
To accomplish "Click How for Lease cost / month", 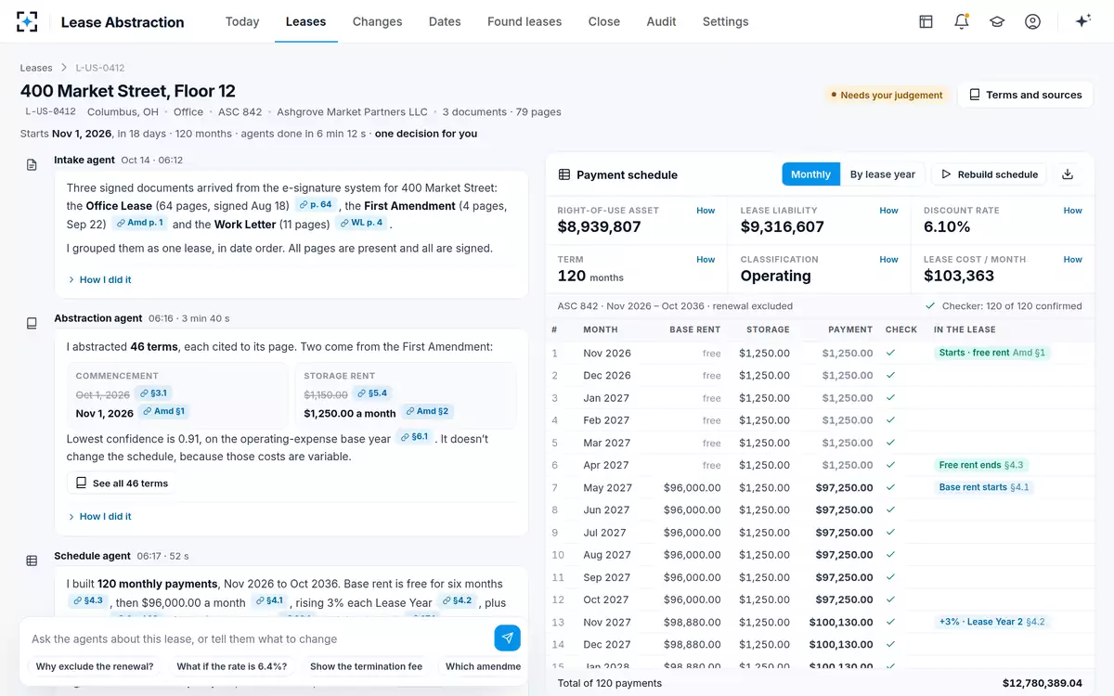I will 1072,260.
